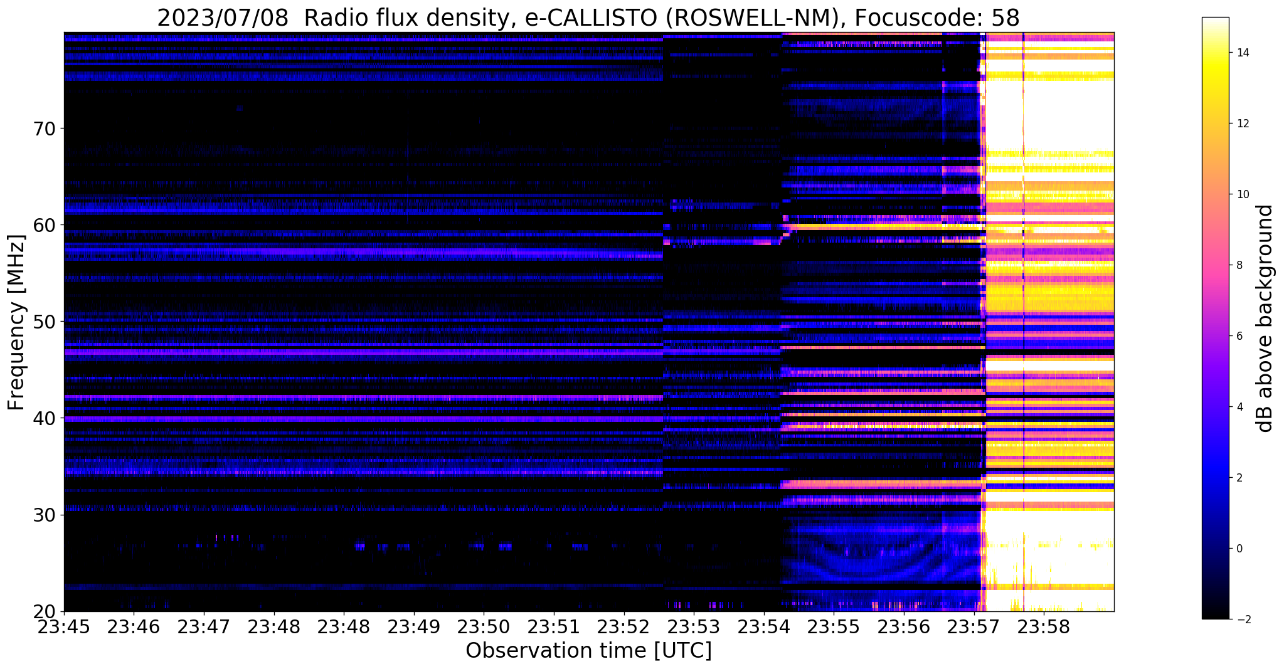Click the 'dB above background' colorbar label
The width and height of the screenshot is (1284, 669).
point(1266,319)
